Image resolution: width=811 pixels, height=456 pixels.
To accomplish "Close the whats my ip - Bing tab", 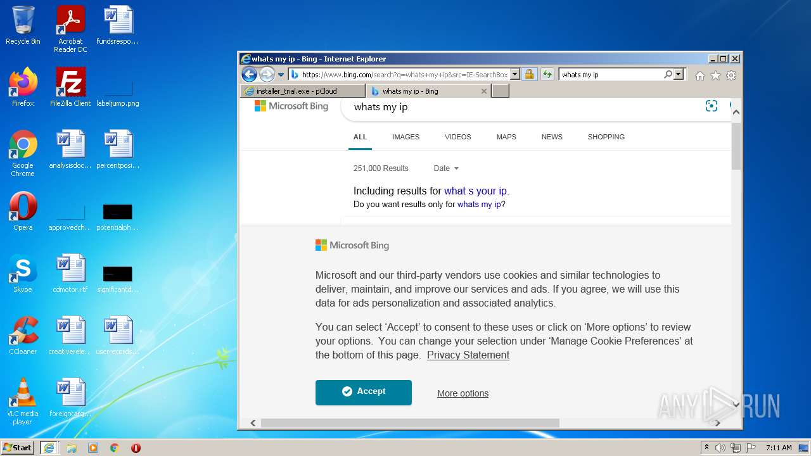I will [x=484, y=91].
